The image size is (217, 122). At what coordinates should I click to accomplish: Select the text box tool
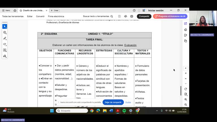[x=5, y=50]
